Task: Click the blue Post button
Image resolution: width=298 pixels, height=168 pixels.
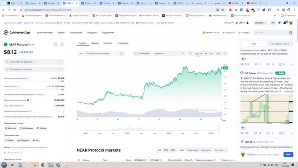Action: [288, 154]
